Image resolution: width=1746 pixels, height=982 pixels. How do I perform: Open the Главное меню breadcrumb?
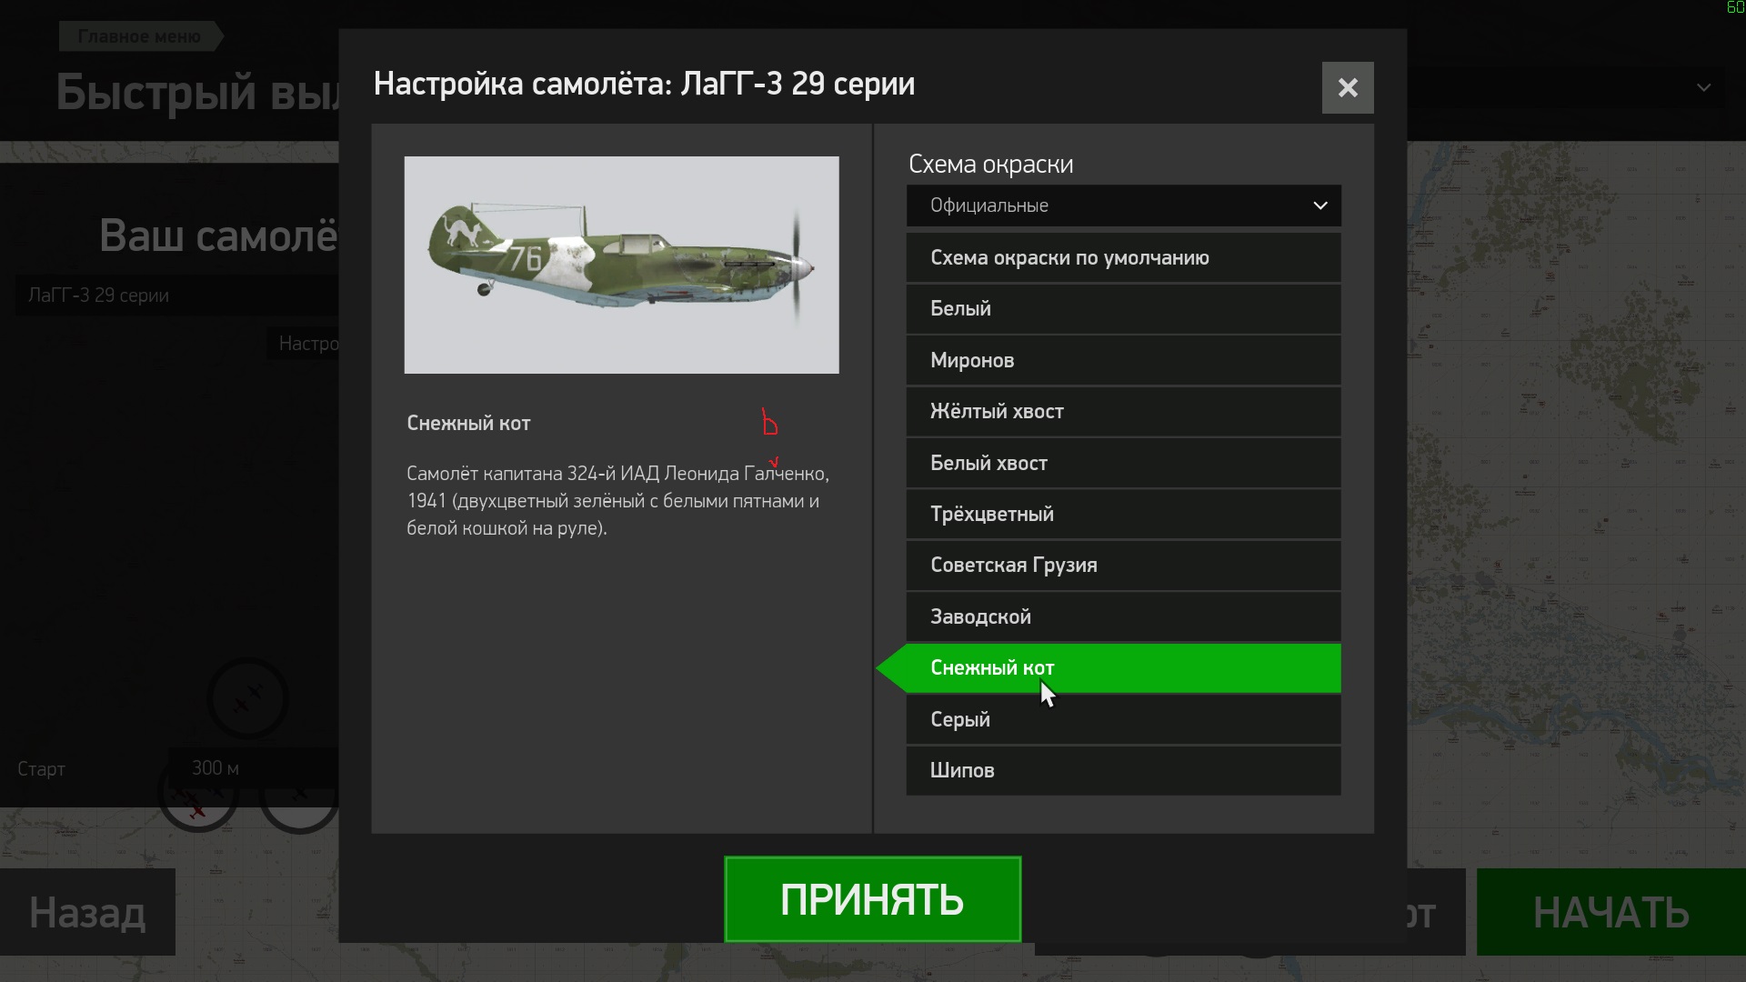(x=139, y=36)
